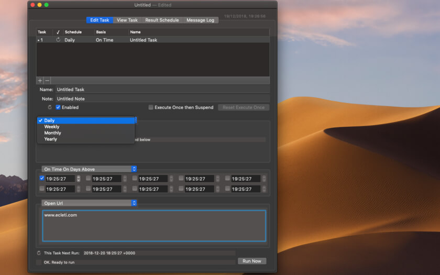Click the stepper arrows of the first time field
This screenshot has height=275, width=440.
(79, 179)
